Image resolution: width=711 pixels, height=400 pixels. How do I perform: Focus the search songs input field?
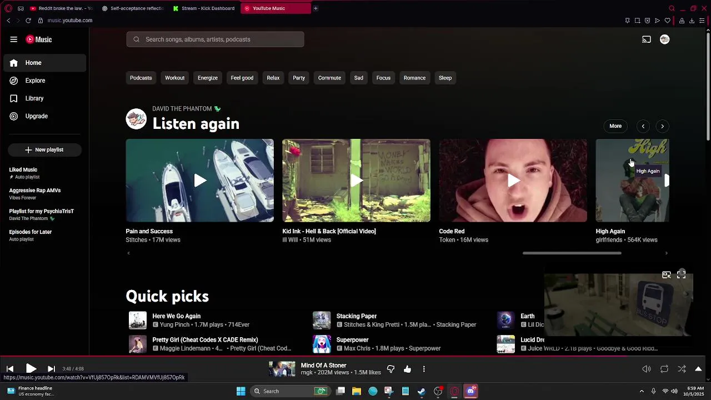tap(215, 39)
